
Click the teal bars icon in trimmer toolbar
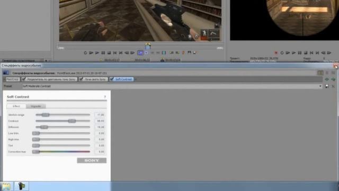(164, 53)
